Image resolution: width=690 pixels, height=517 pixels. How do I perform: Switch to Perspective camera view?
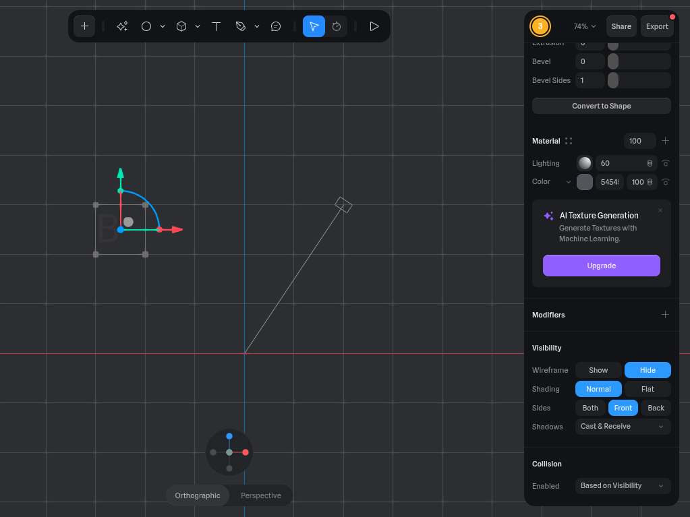tap(261, 495)
